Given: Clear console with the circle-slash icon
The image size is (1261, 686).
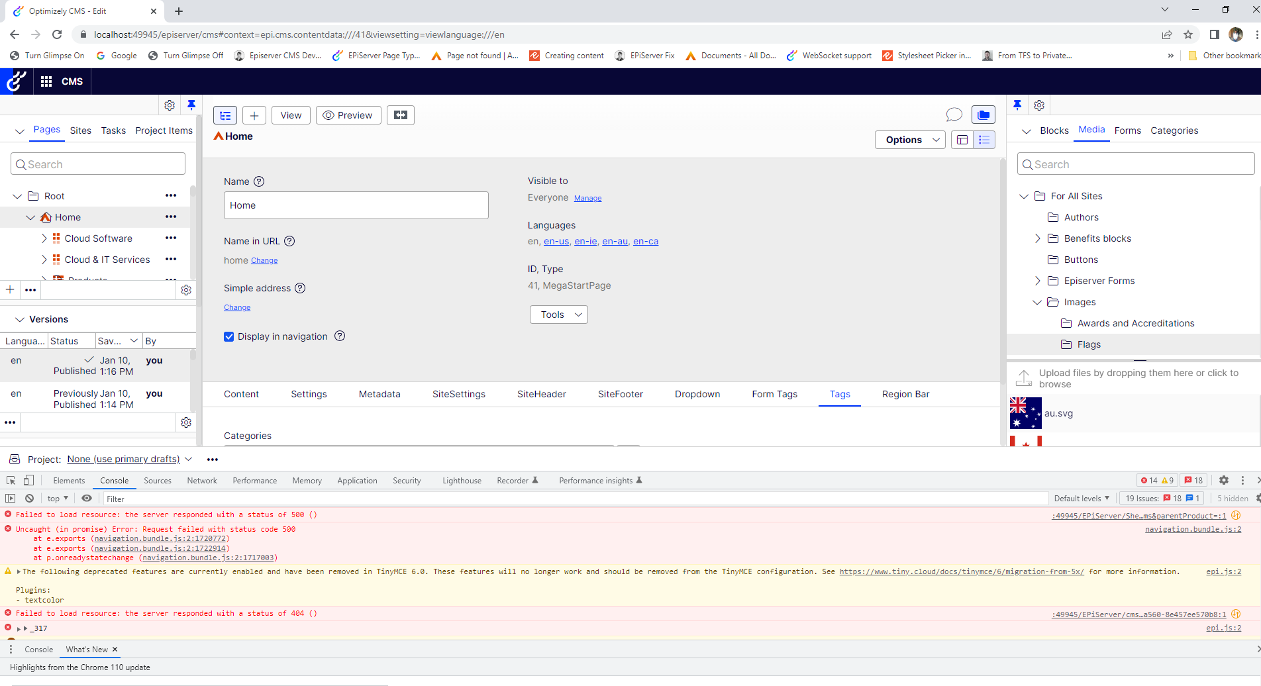Looking at the screenshot, I should click(x=29, y=499).
